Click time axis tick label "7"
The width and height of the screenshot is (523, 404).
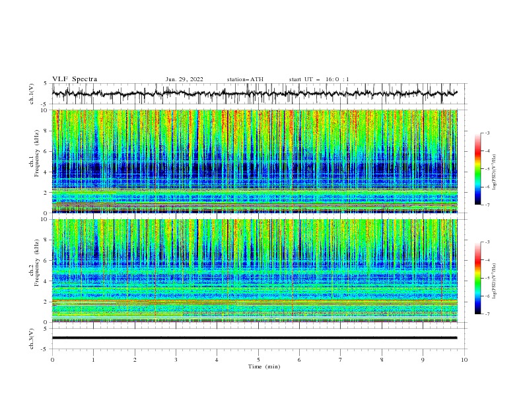coord(341,360)
